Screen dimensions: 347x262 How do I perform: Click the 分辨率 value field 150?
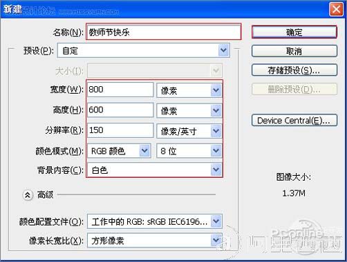[120, 130]
